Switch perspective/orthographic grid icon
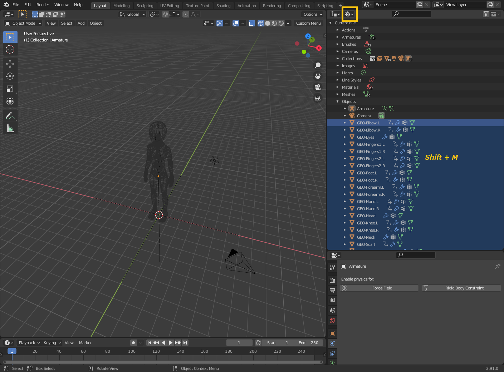504x372 pixels. click(318, 98)
